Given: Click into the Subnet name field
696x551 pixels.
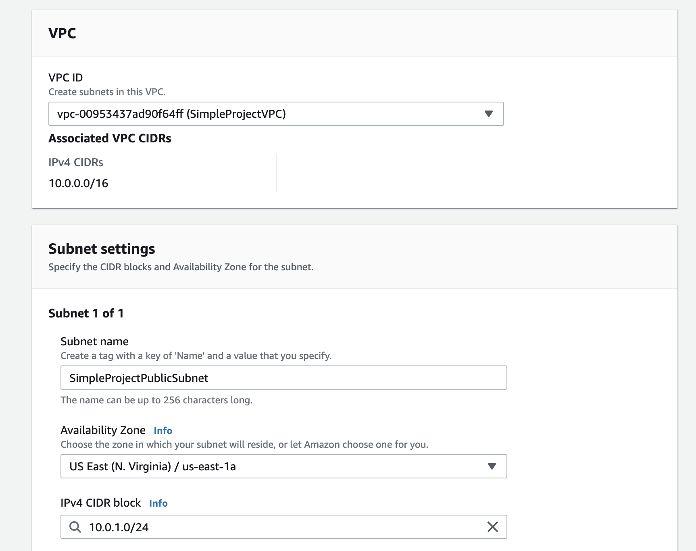Looking at the screenshot, I should click(x=283, y=378).
